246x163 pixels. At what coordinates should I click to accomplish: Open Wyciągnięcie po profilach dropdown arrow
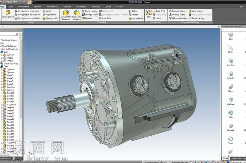click(41, 18)
